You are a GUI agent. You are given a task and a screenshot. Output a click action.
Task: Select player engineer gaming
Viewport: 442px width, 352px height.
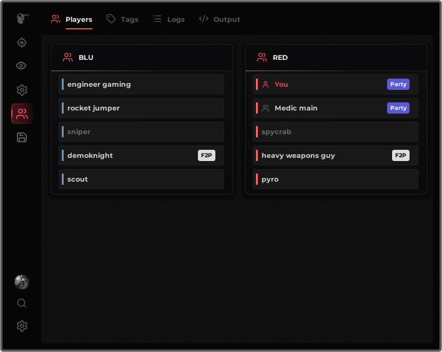tap(142, 84)
